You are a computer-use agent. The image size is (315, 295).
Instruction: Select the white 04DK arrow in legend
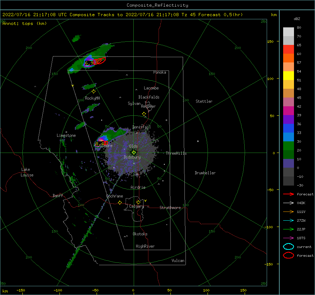(x=288, y=203)
